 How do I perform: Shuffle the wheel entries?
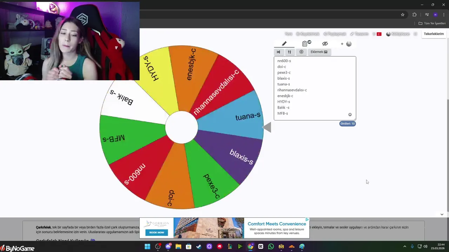point(278,52)
